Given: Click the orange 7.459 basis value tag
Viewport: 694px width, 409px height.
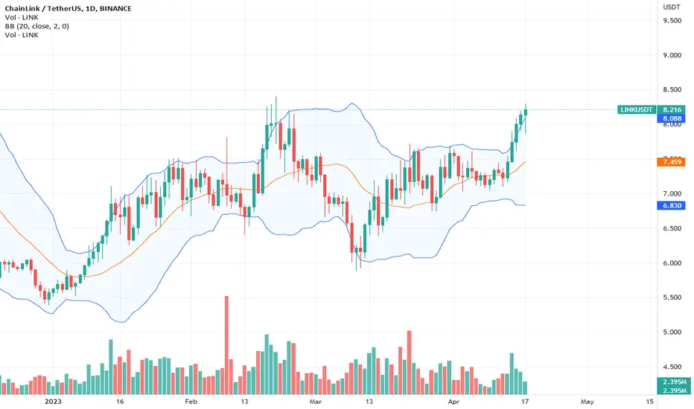Looking at the screenshot, I should [x=672, y=162].
